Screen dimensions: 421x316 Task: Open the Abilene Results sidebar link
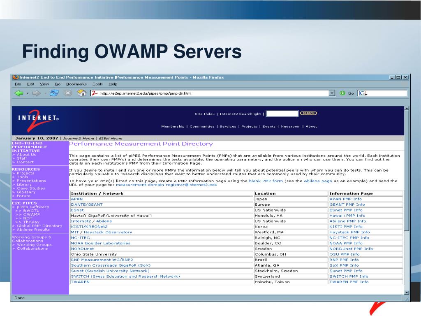pos(33,230)
